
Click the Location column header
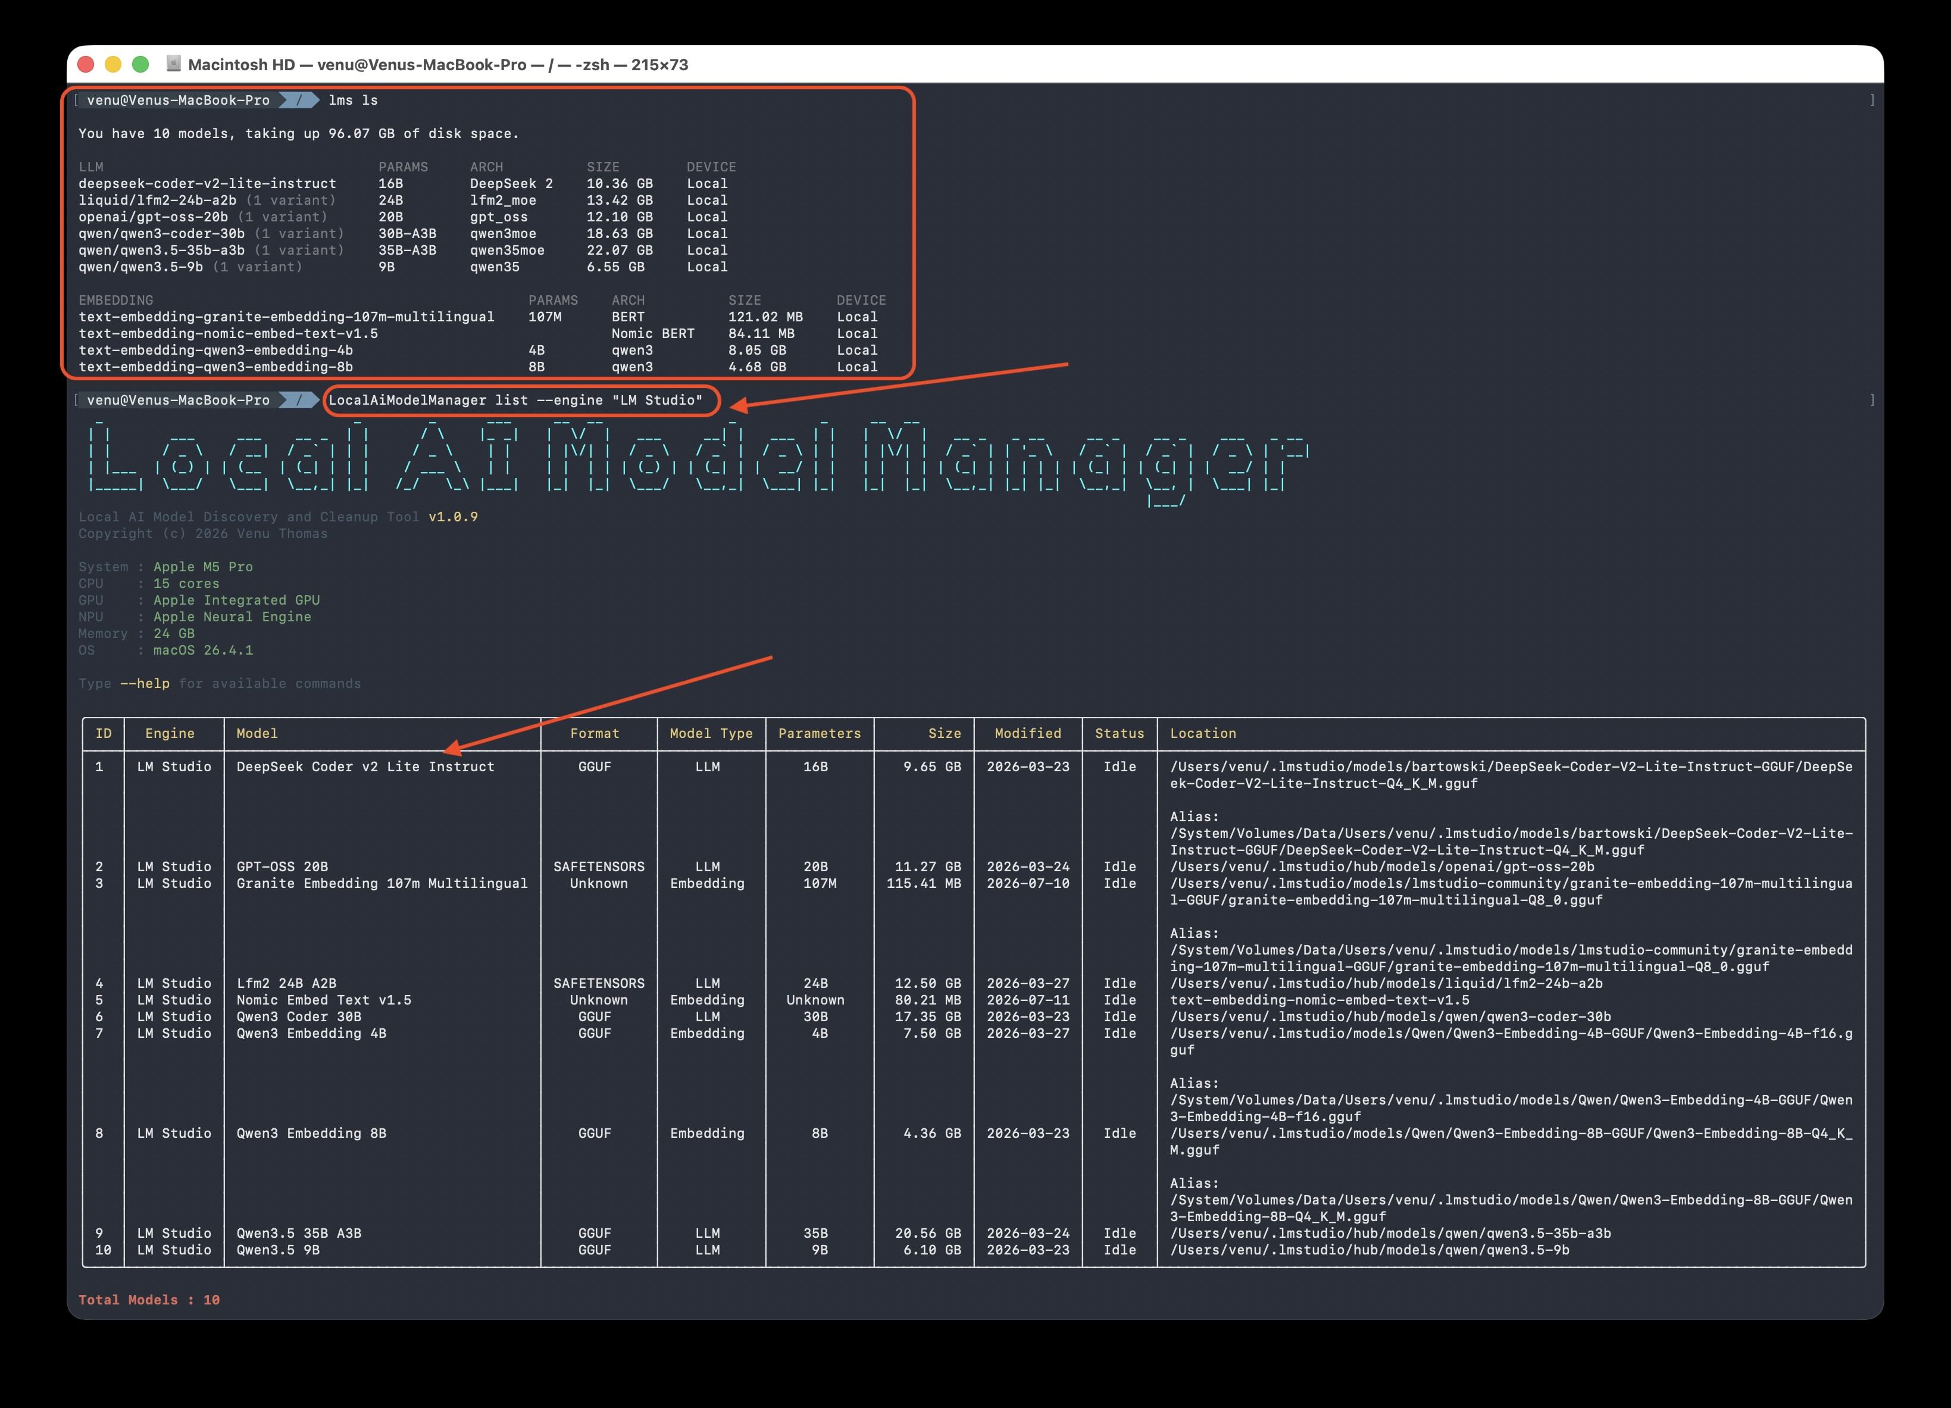coord(1203,734)
